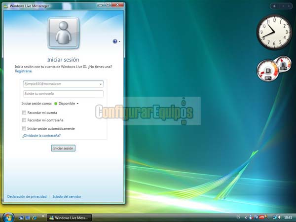Maximize the Windows Live Messenger window
This screenshot has height=222, width=296.
coord(108,5)
